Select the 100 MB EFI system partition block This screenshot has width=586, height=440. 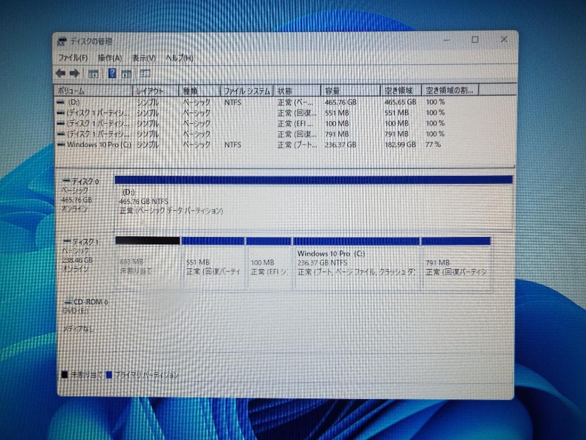[x=268, y=263]
